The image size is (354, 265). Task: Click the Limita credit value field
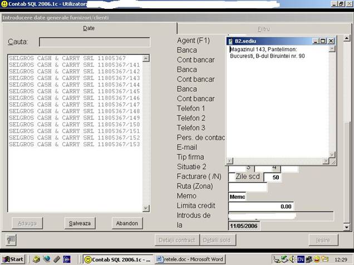(x=261, y=206)
